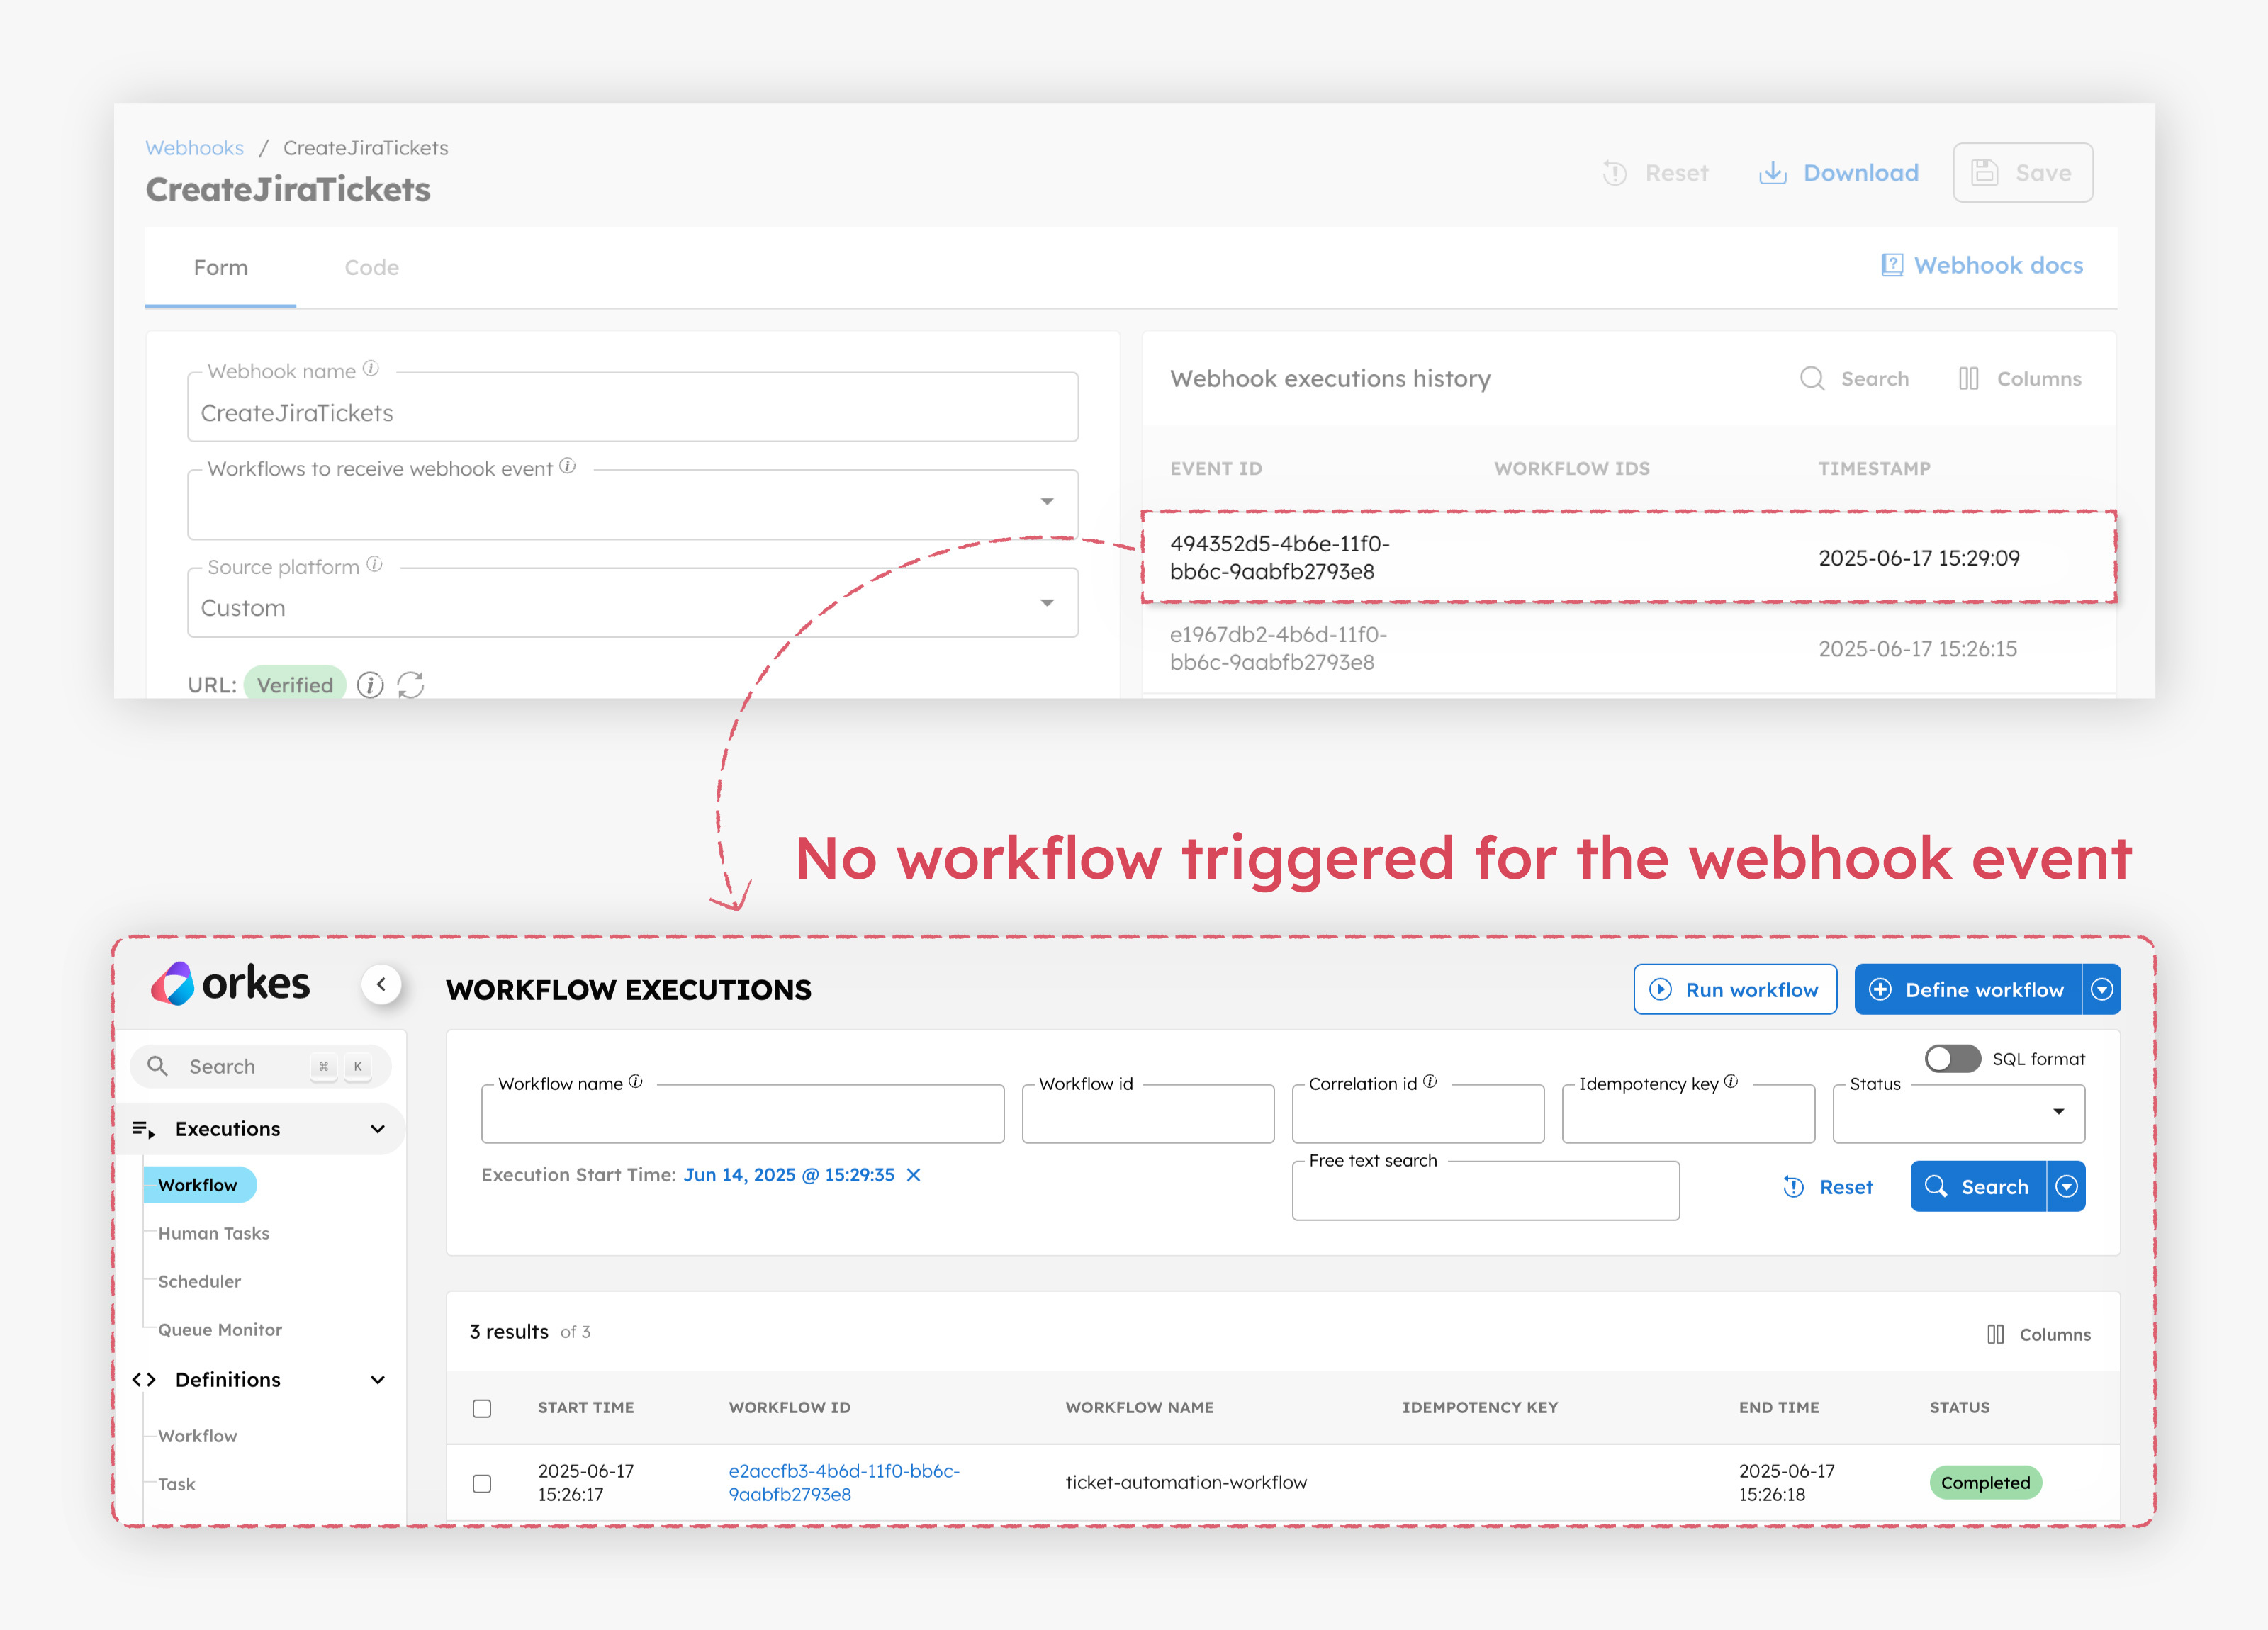2268x1630 pixels.
Task: Open the Define workflow dropdown arrow
Action: click(2102, 990)
